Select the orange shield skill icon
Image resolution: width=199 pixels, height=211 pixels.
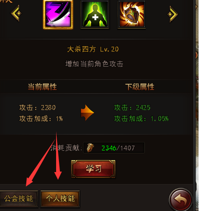[x=131, y=14]
